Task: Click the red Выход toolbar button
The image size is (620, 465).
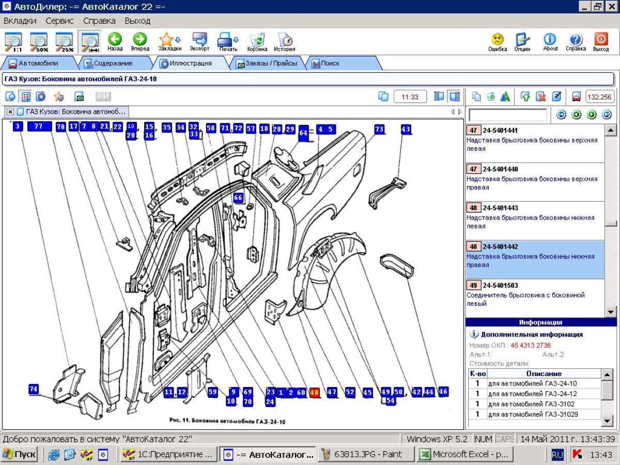Action: tap(601, 42)
